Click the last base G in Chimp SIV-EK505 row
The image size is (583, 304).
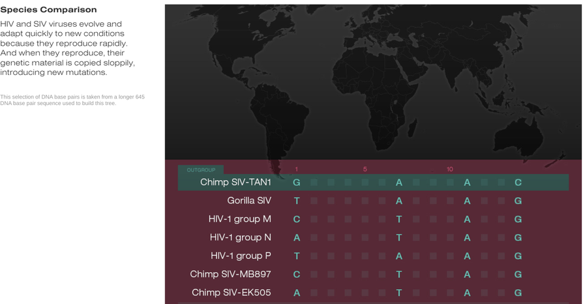[x=518, y=293]
